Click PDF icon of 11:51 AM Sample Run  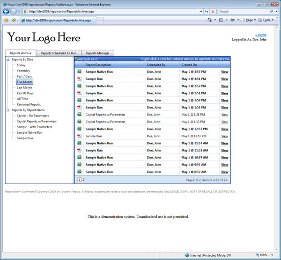click(79, 150)
